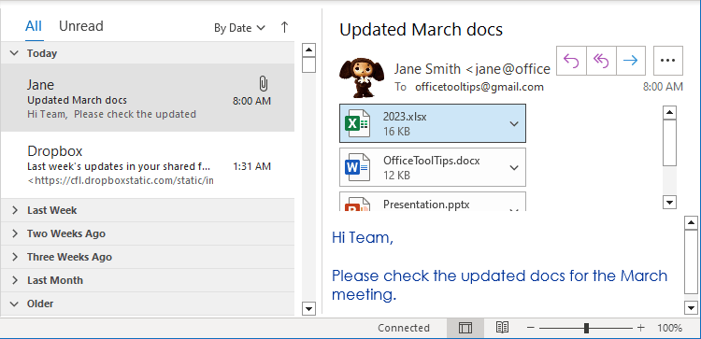Expand the Three Weeks Ago group
The height and width of the screenshot is (339, 701).
coord(15,257)
